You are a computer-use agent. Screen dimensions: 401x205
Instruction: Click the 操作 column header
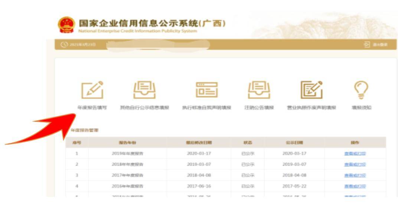tap(355, 143)
